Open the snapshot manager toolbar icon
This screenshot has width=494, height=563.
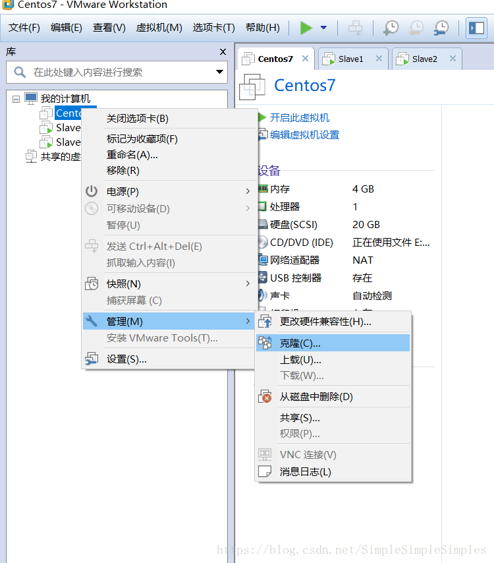(x=441, y=28)
